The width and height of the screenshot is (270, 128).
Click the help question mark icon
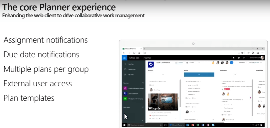point(244,58)
